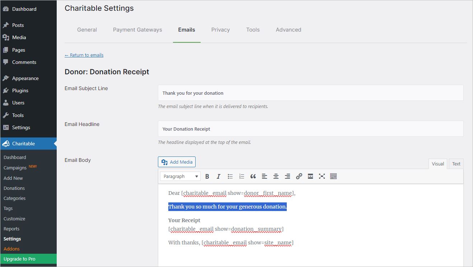Viewport: 473px width, 267px height.
Task: Insert a hyperlink
Action: [299, 176]
